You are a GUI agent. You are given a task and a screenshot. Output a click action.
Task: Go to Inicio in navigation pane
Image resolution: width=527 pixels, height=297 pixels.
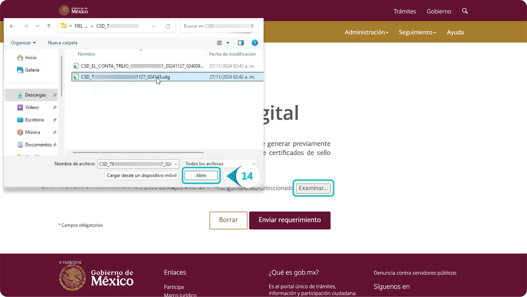[31, 57]
